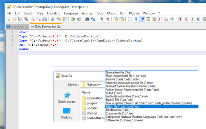Click the Zoom in toolbar icon
206x129 pixels.
(101, 19)
